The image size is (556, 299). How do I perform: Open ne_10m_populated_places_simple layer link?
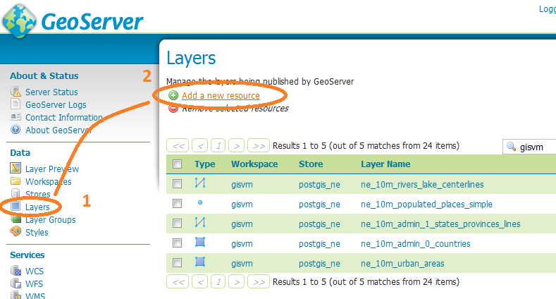pyautogui.click(x=426, y=205)
